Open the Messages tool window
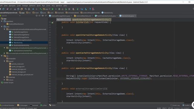This screenshot has height=109, width=194. pos(22,105)
